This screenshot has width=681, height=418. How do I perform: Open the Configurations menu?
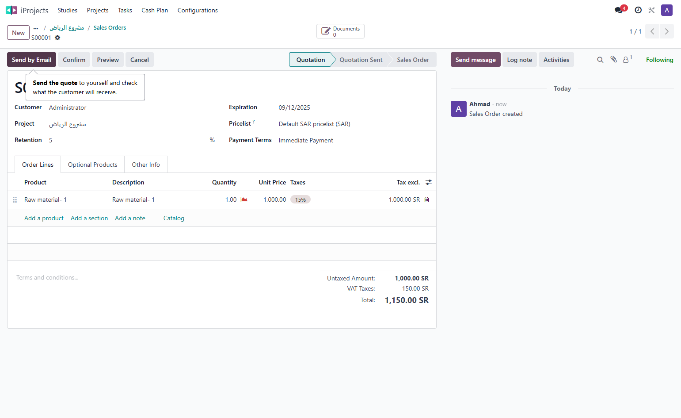[x=198, y=10]
